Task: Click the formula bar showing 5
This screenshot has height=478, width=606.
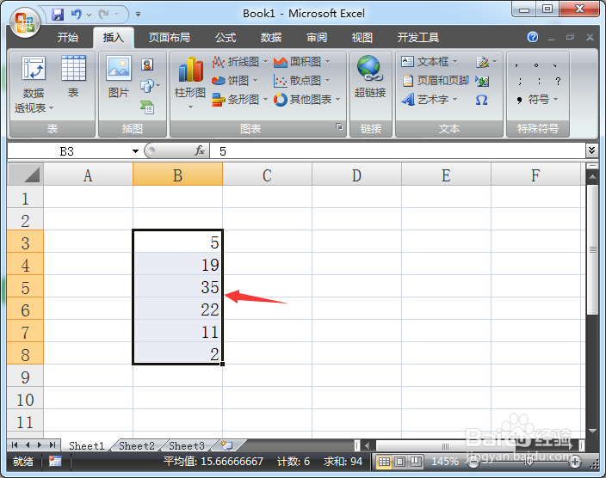Action: click(398, 151)
